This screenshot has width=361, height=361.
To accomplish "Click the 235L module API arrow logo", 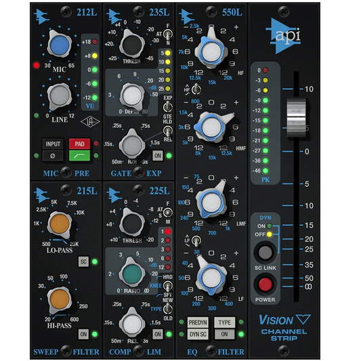I will pos(114,16).
